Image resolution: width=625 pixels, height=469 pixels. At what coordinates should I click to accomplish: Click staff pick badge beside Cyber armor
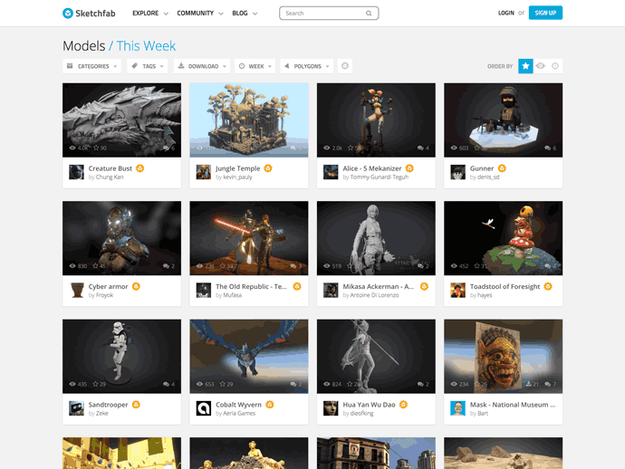(136, 286)
